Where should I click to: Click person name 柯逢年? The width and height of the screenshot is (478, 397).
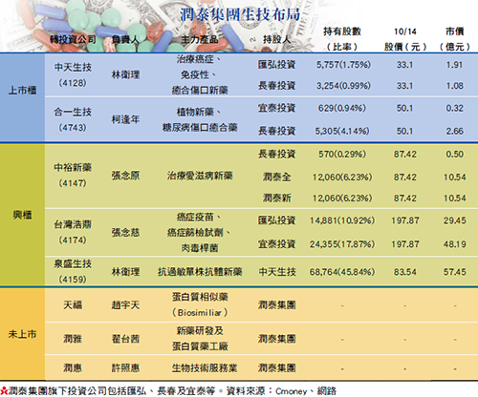point(125,119)
